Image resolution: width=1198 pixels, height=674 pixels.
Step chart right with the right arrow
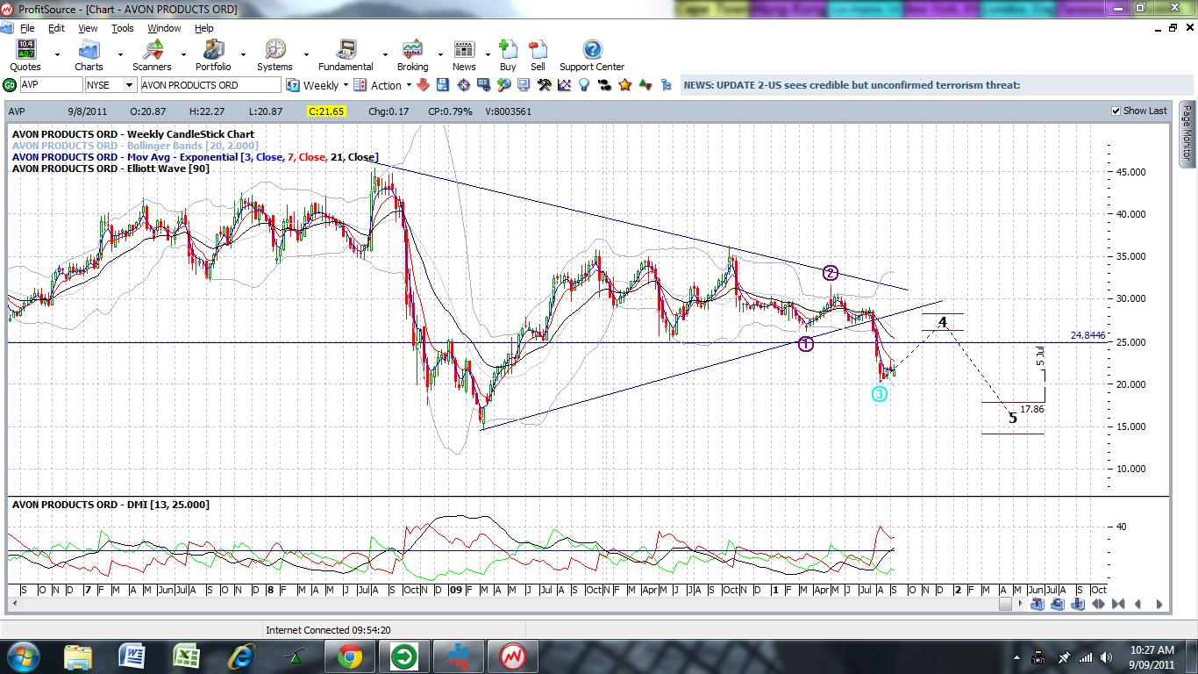[1159, 604]
